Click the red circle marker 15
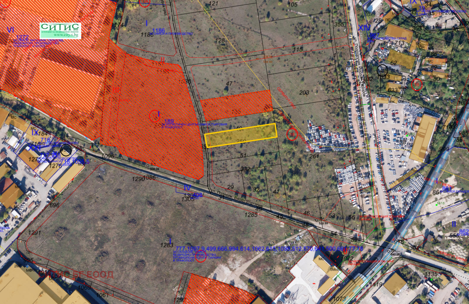This screenshot has width=469, height=304. pos(417,85)
